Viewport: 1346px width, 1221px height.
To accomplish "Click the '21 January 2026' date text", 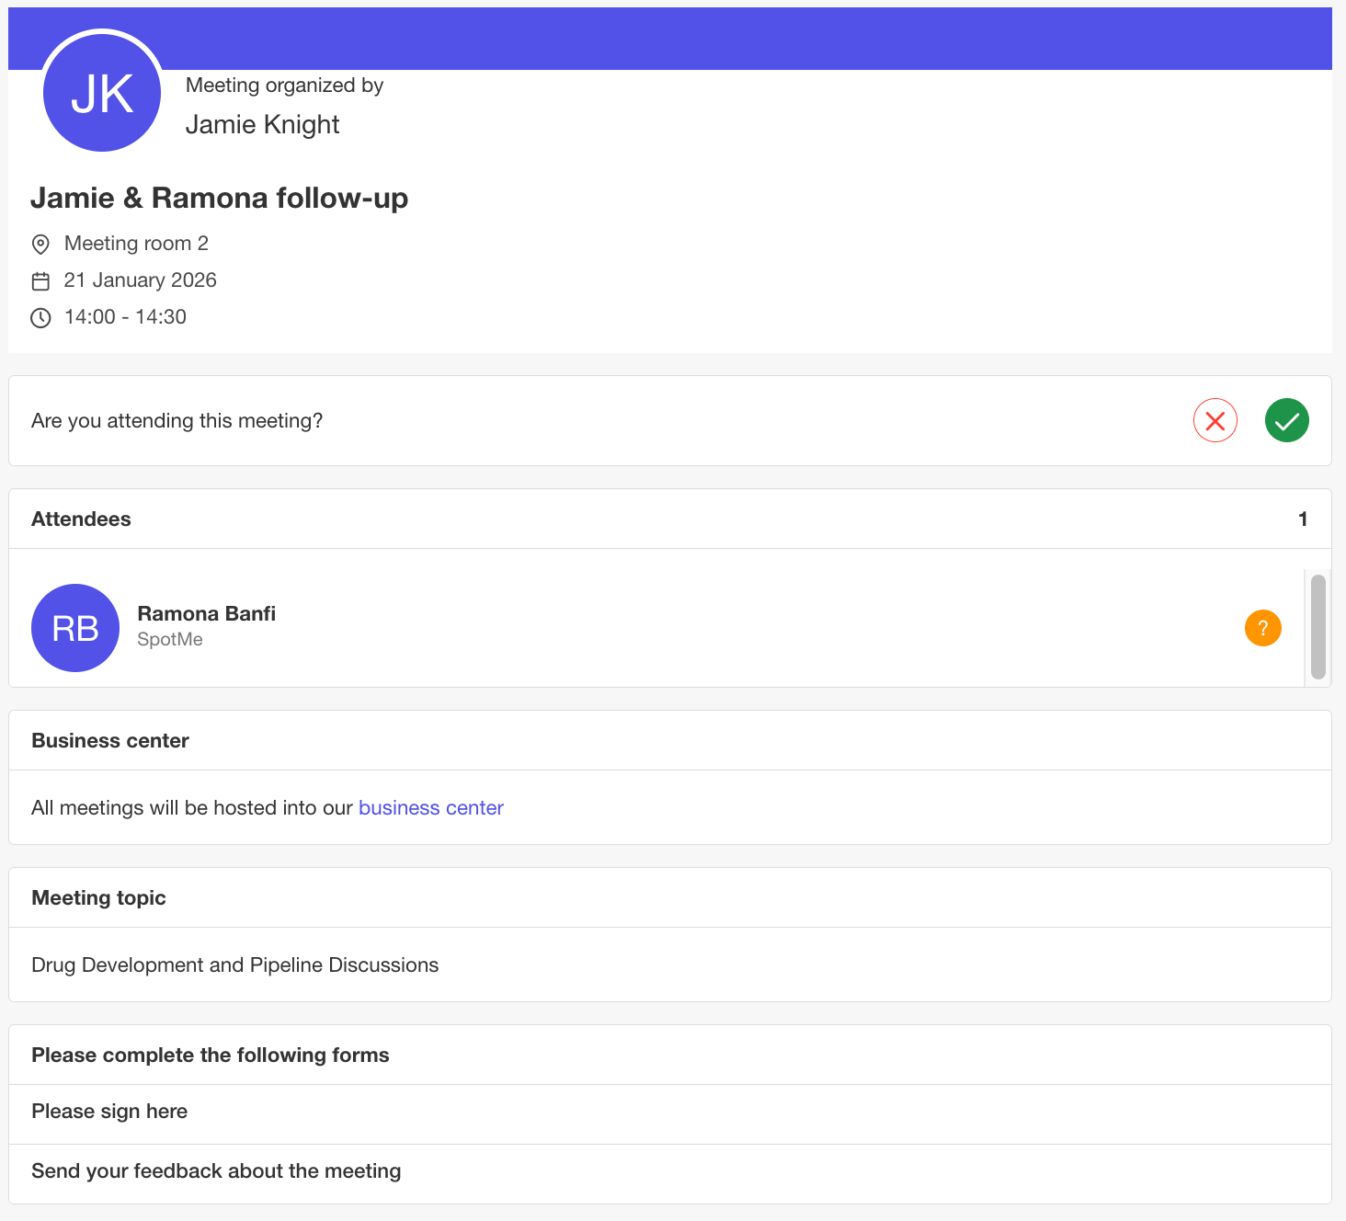I will (x=140, y=280).
